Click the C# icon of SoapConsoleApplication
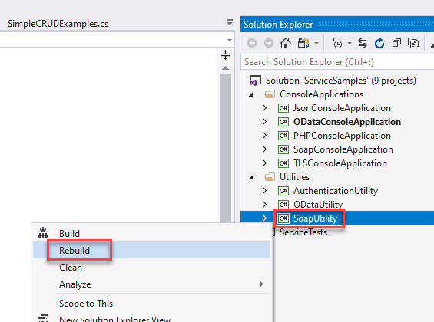Screen dimensions: 434x322 (x=283, y=149)
